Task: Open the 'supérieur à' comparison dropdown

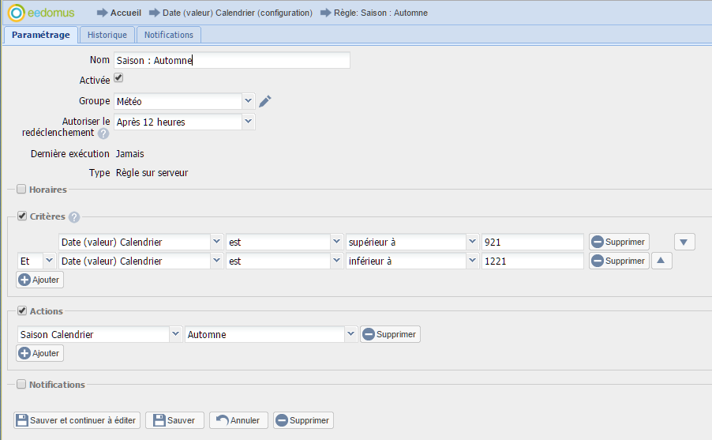Action: pos(472,242)
